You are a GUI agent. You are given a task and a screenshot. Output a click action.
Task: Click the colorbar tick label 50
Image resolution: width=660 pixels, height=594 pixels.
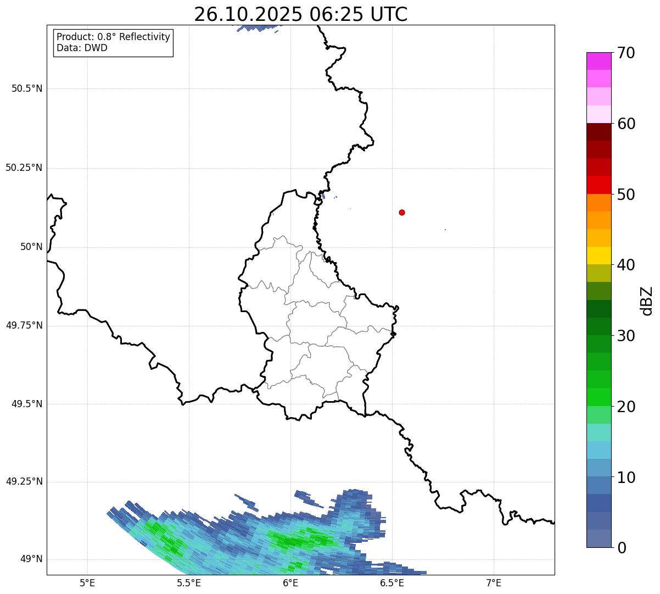click(x=626, y=195)
